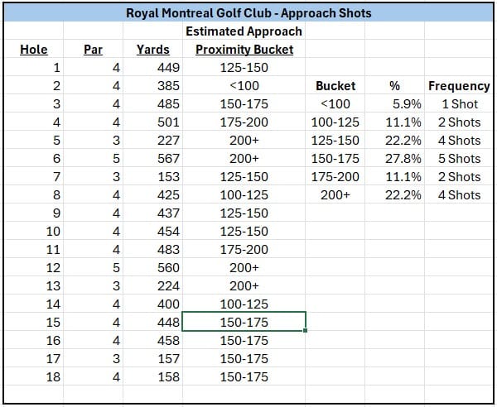Click the yardage cell showing 158
This screenshot has height=407, width=497.
[152, 376]
